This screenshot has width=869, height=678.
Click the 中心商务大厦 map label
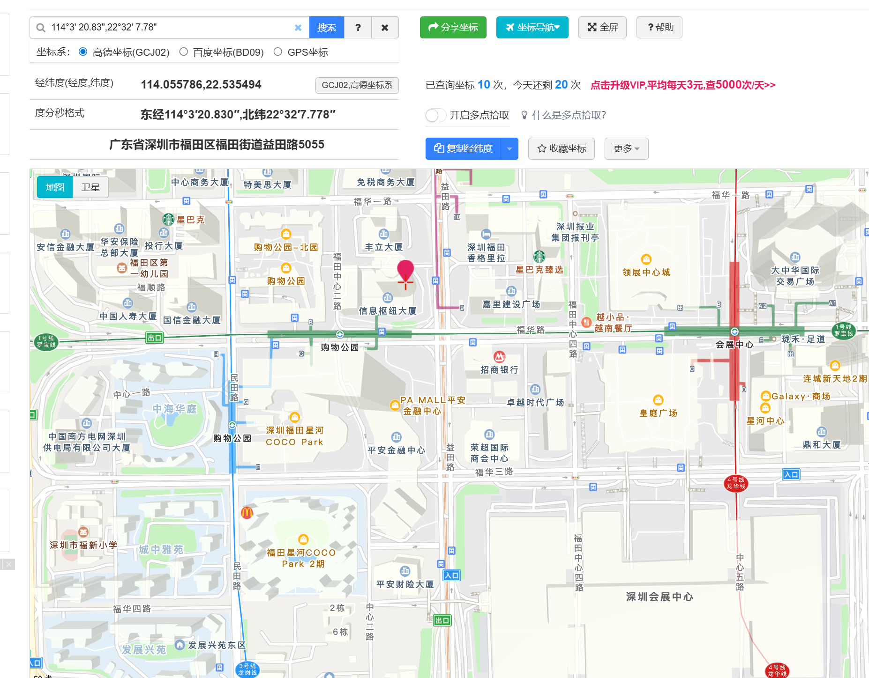tap(200, 182)
